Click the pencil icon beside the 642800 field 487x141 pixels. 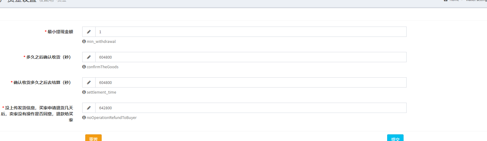(89, 108)
